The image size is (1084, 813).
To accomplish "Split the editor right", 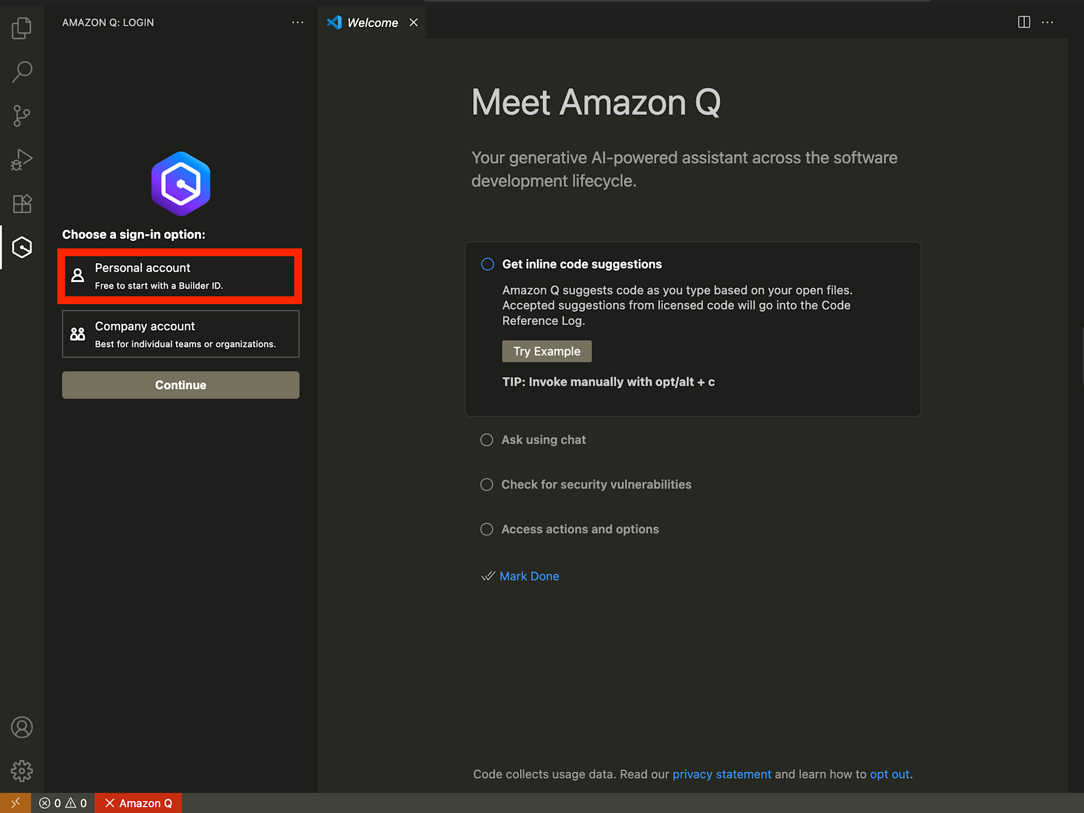I will (1024, 22).
